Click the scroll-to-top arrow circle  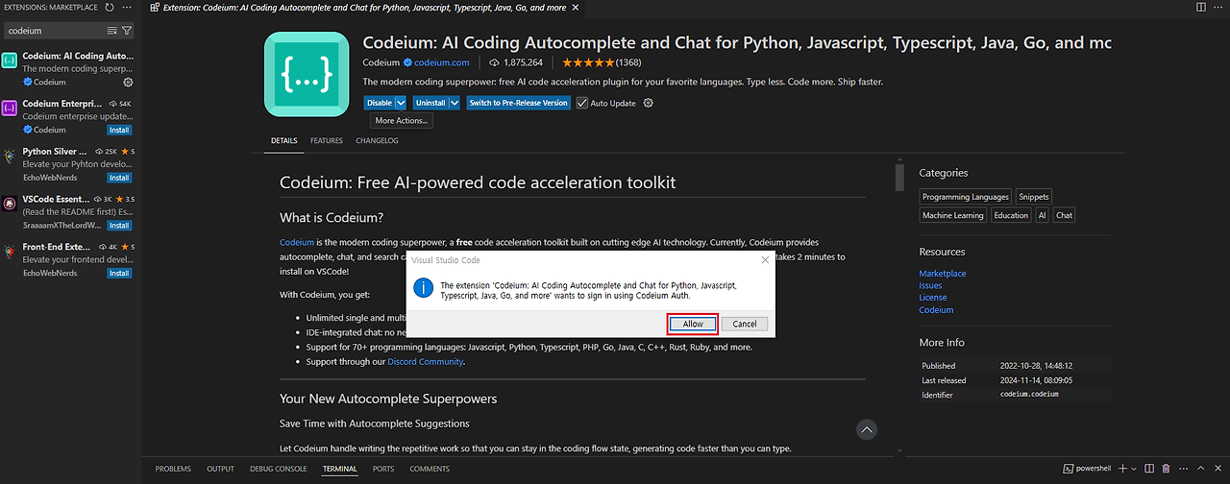[867, 429]
